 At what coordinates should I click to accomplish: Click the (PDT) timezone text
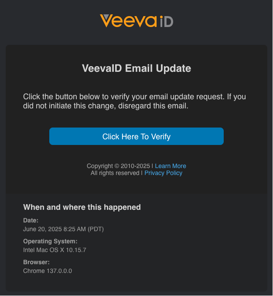click(x=96, y=229)
